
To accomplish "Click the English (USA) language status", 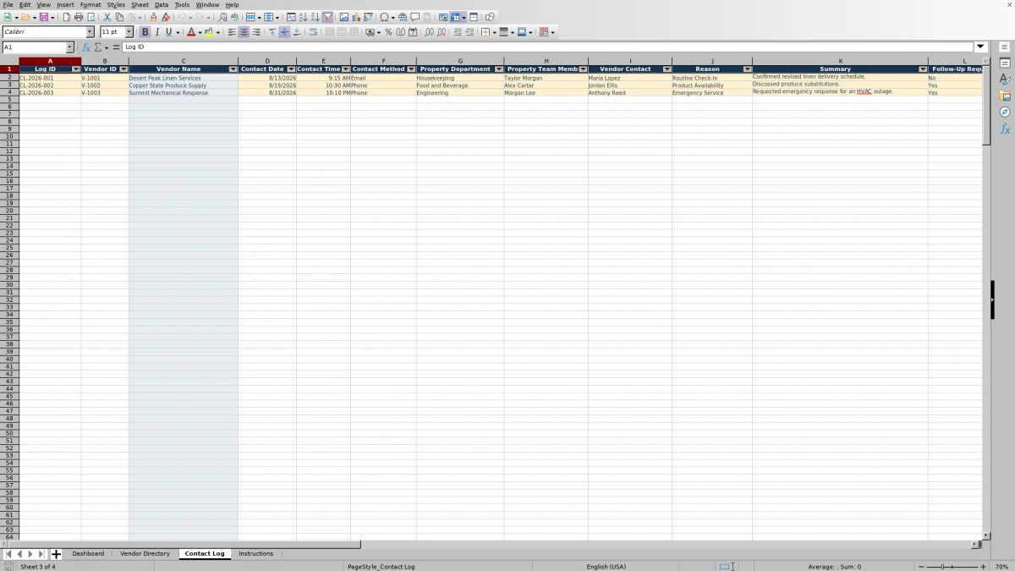I will (x=606, y=567).
